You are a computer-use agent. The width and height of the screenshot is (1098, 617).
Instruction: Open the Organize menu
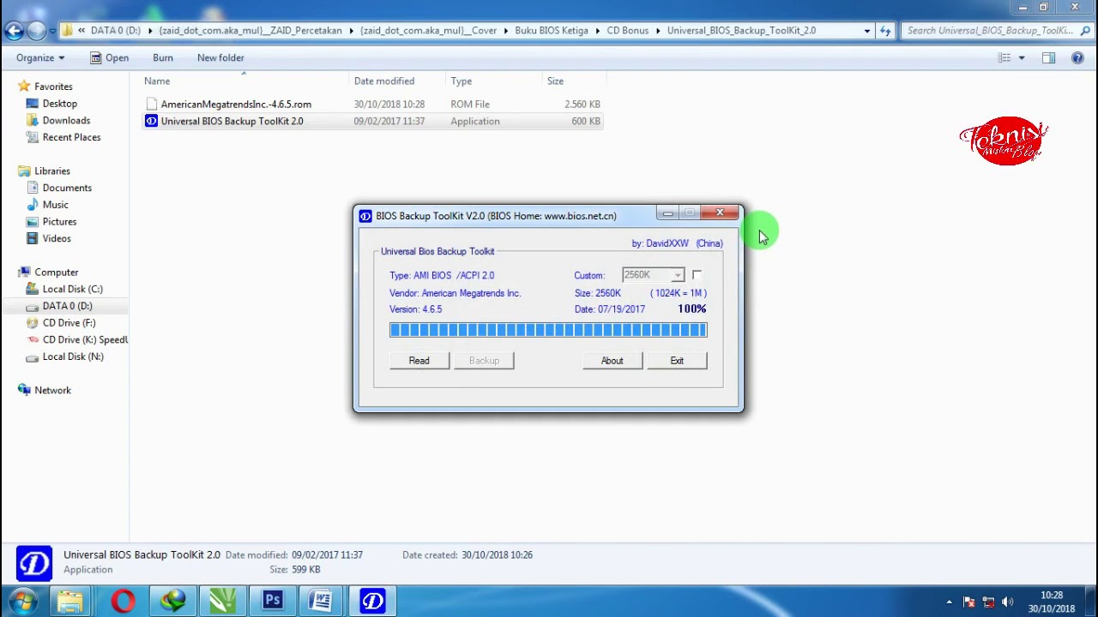40,57
